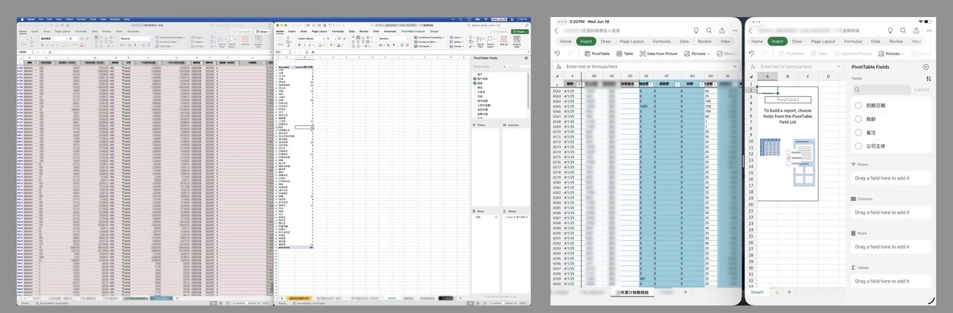Open Conditional Formatting dropdown, right Mac window

click(430, 37)
